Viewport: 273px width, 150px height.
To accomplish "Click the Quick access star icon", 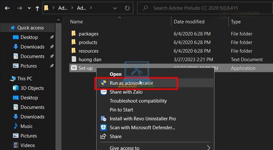I will point(13,28).
